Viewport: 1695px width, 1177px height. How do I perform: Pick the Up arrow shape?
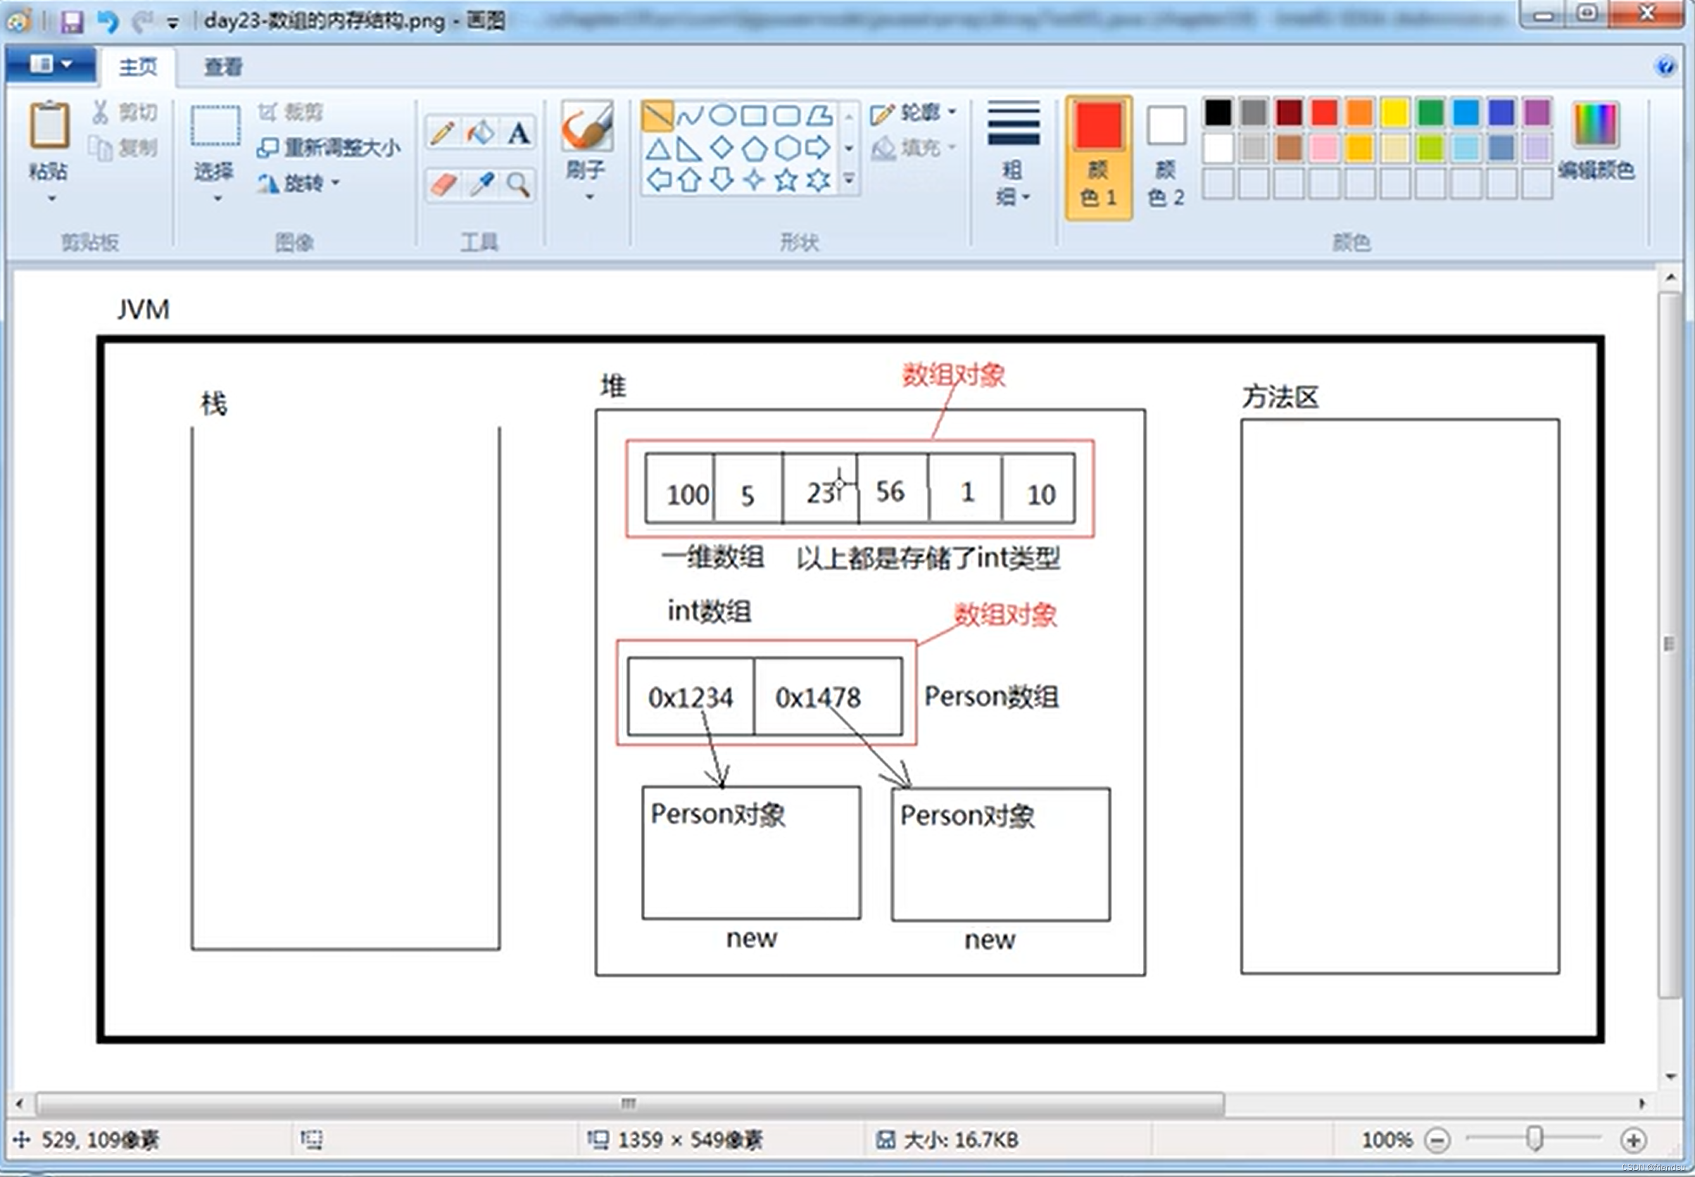689,180
